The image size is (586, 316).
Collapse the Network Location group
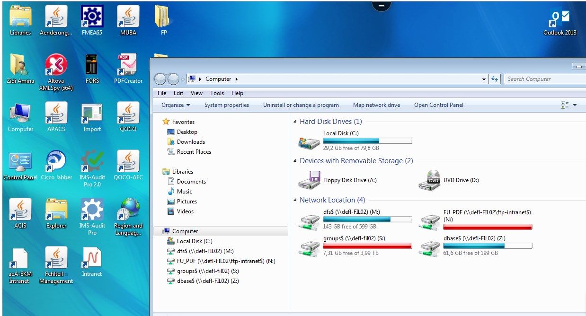coord(295,200)
